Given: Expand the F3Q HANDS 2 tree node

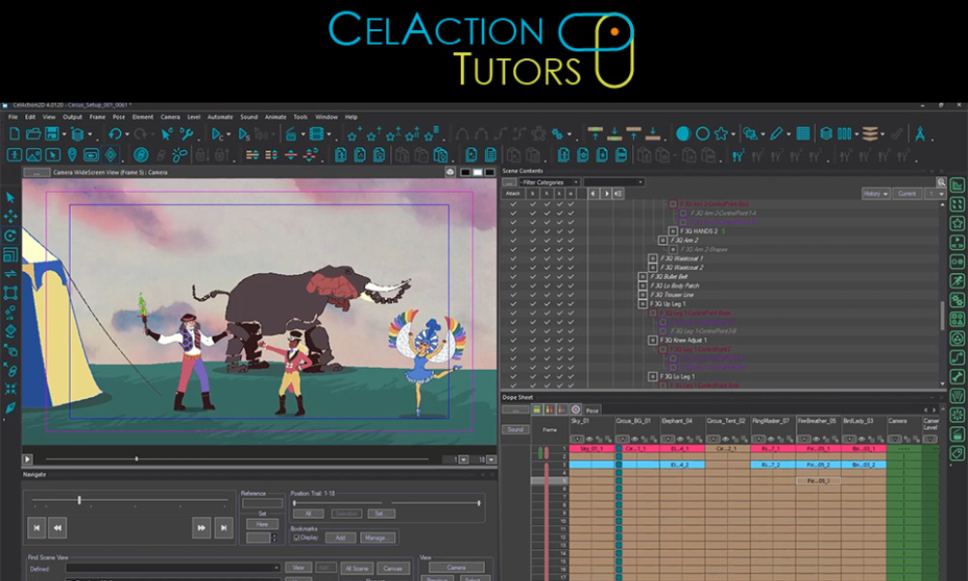Looking at the screenshot, I should [673, 230].
